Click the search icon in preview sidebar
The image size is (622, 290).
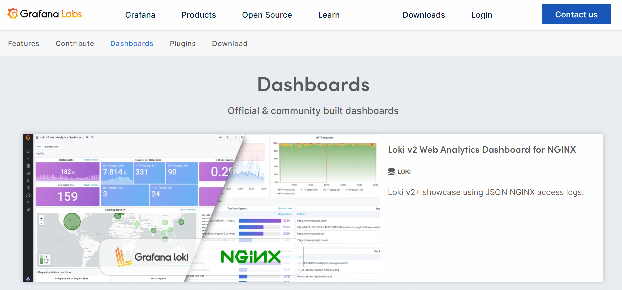28,152
